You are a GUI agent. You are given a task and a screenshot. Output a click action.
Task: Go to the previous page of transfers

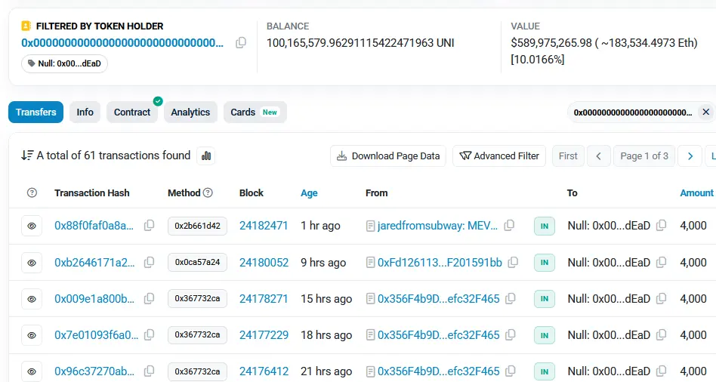point(599,156)
